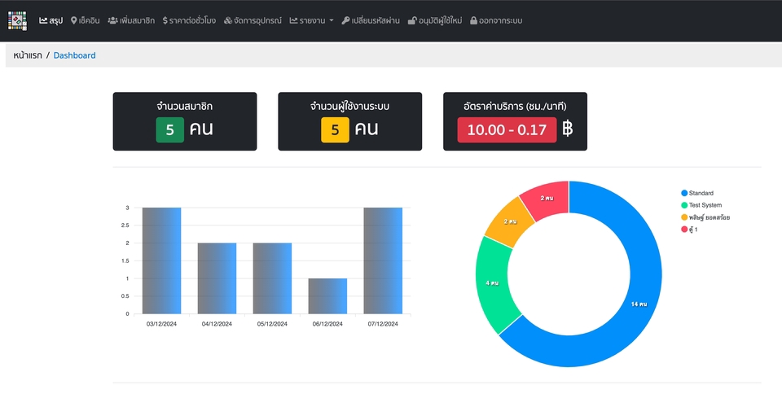Click the bar for 06/12/2024
Image resolution: width=782 pixels, height=407 pixels.
point(327,296)
